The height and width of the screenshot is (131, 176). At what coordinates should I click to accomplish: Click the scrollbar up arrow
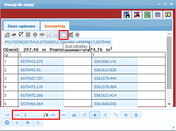(x=169, y=34)
